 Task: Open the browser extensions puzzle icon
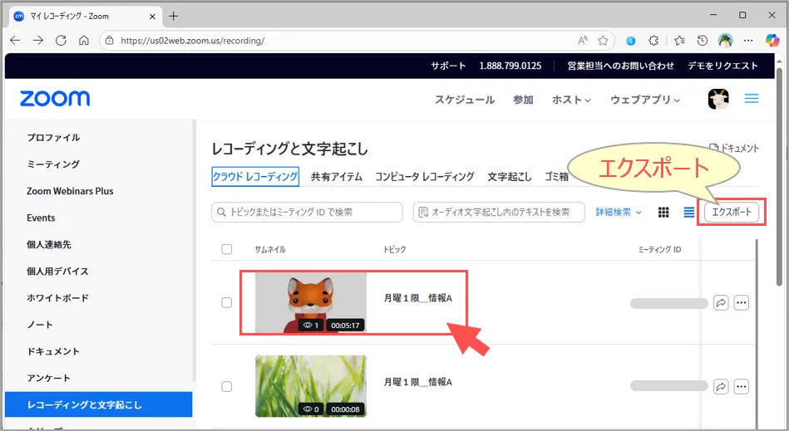click(653, 41)
